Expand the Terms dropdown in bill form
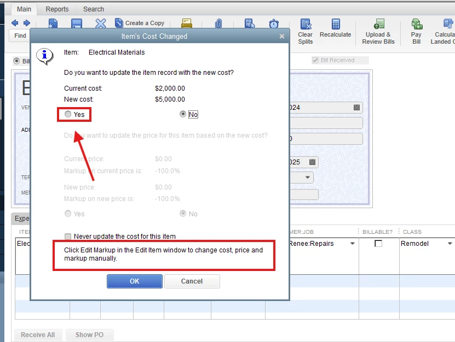The height and width of the screenshot is (342, 455). click(x=308, y=177)
